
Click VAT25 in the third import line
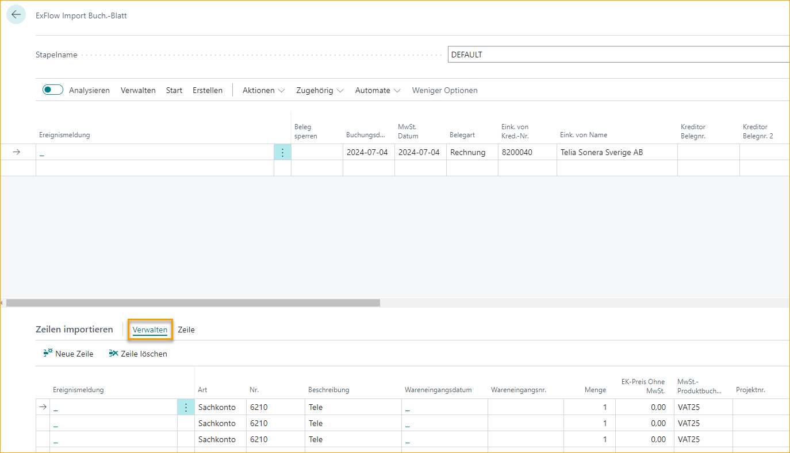coord(703,439)
